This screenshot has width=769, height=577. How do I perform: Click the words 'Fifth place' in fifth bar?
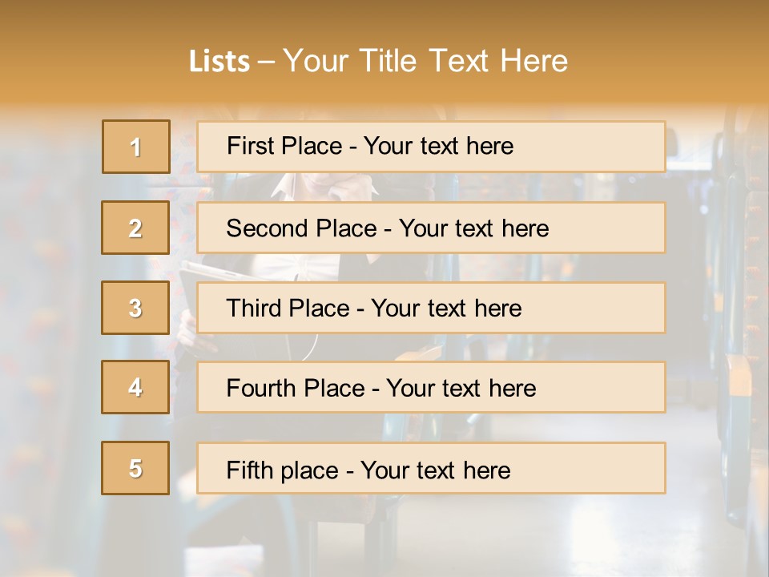point(283,470)
